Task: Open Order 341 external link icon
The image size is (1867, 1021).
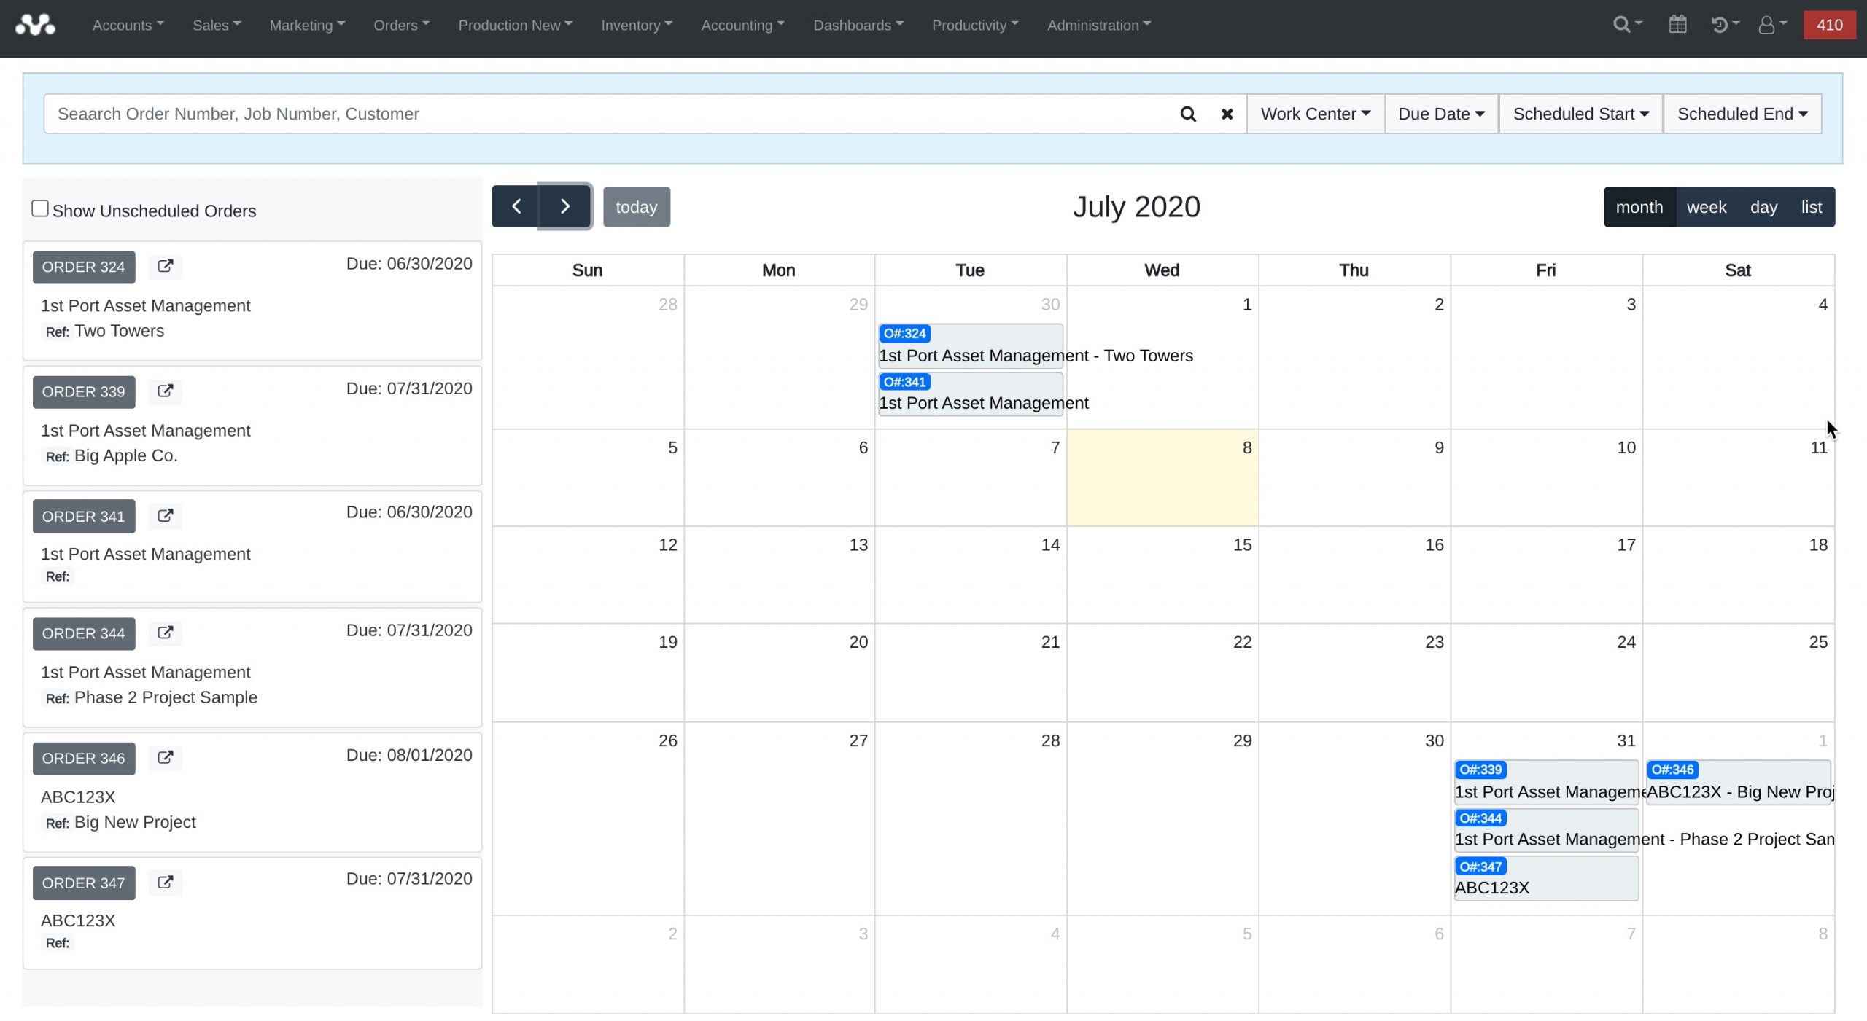Action: [x=166, y=515]
